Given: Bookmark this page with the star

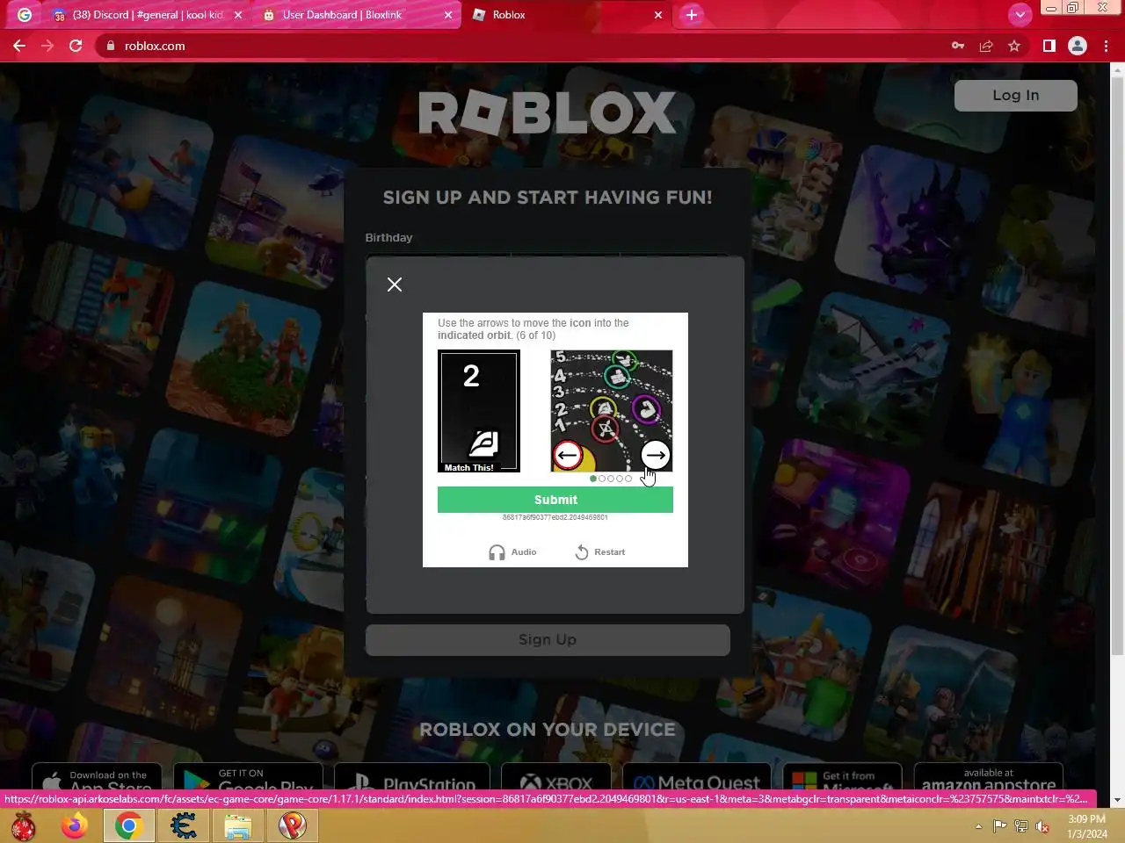Looking at the screenshot, I should [1014, 46].
